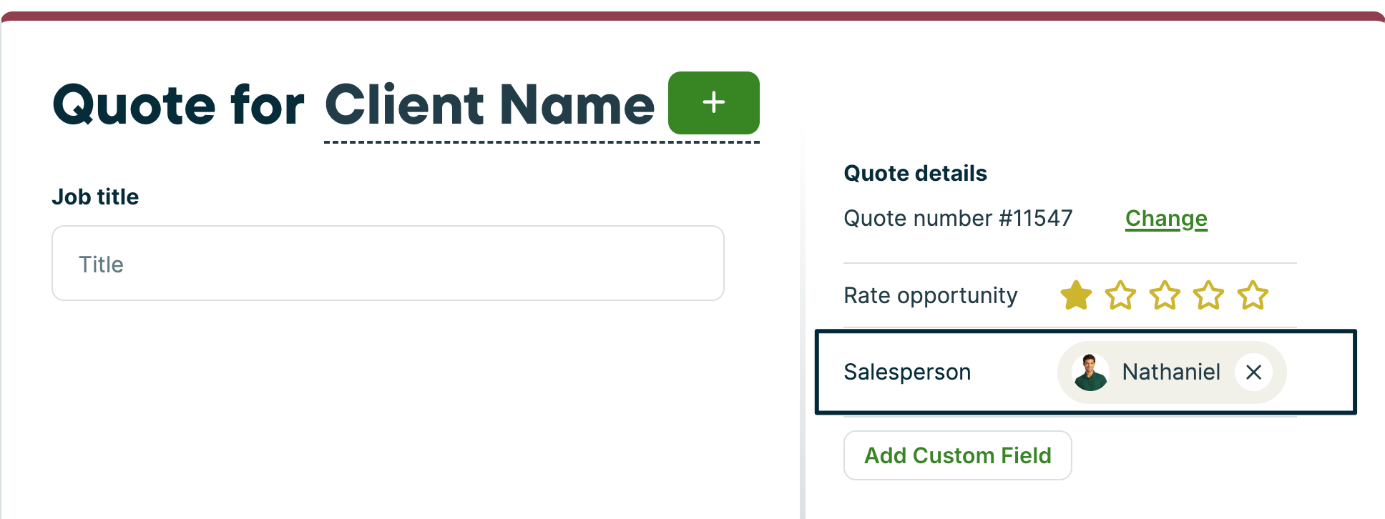Click the Salesperson label
Image resolution: width=1385 pixels, height=519 pixels.
point(907,372)
